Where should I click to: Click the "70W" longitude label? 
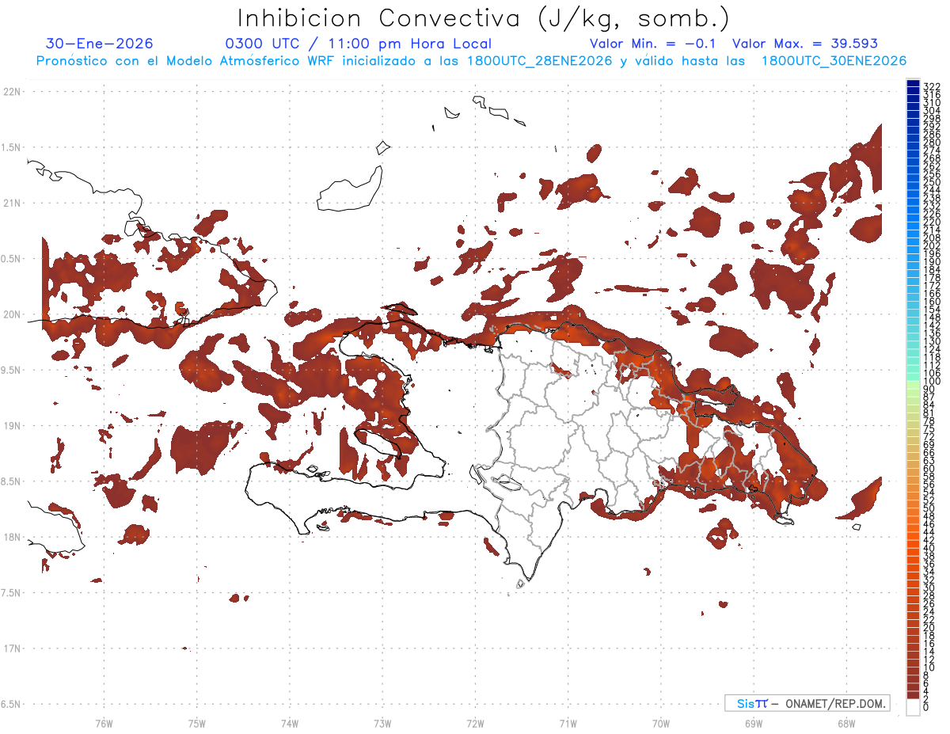click(x=661, y=723)
